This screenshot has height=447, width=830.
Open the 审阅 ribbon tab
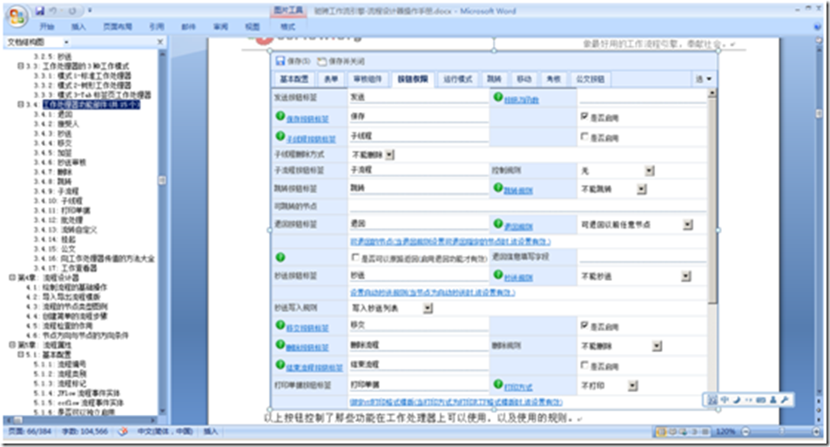(220, 26)
